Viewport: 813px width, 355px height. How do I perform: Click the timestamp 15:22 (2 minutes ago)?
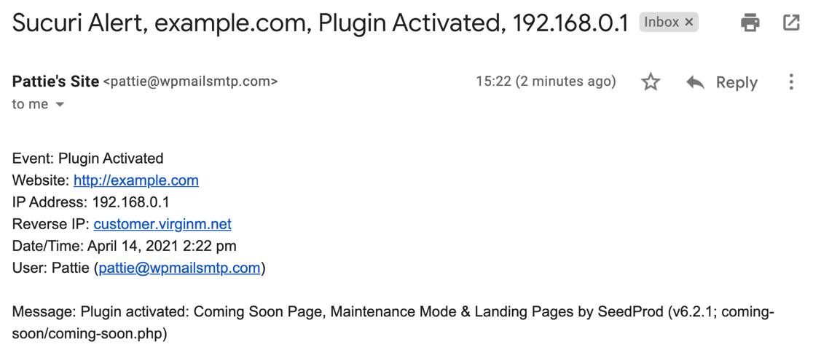tap(546, 81)
